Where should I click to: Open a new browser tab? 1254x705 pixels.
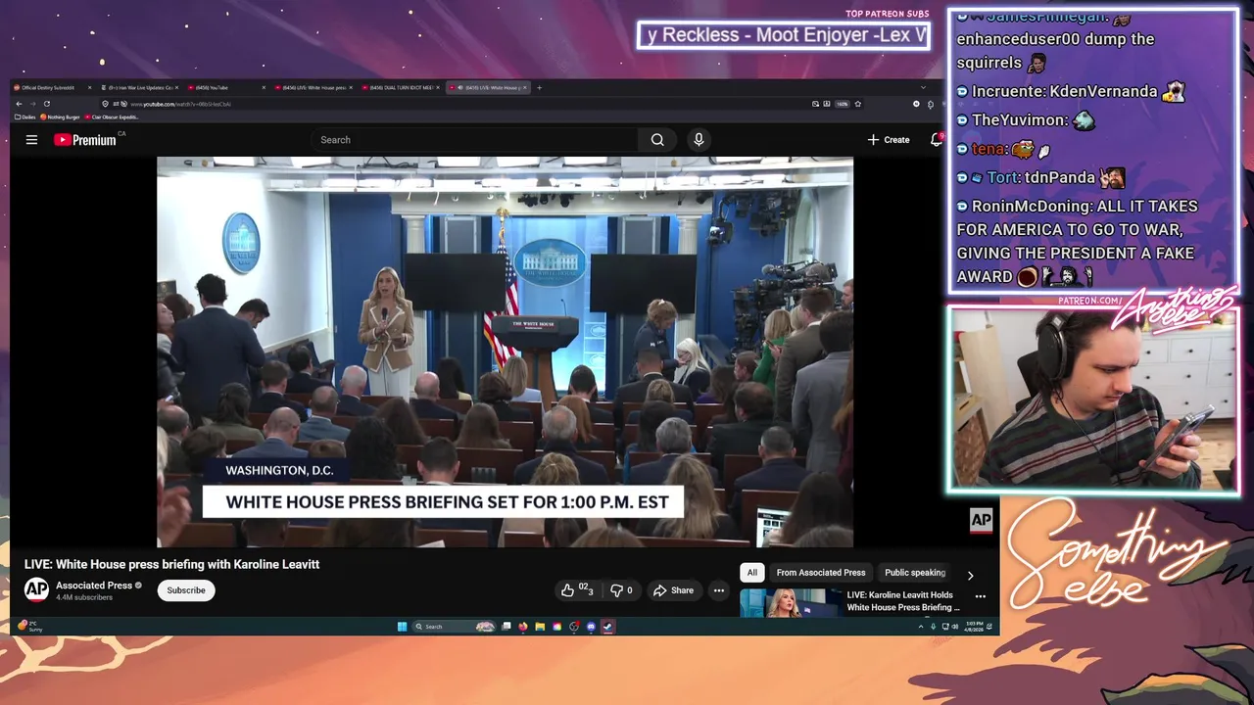coord(539,87)
